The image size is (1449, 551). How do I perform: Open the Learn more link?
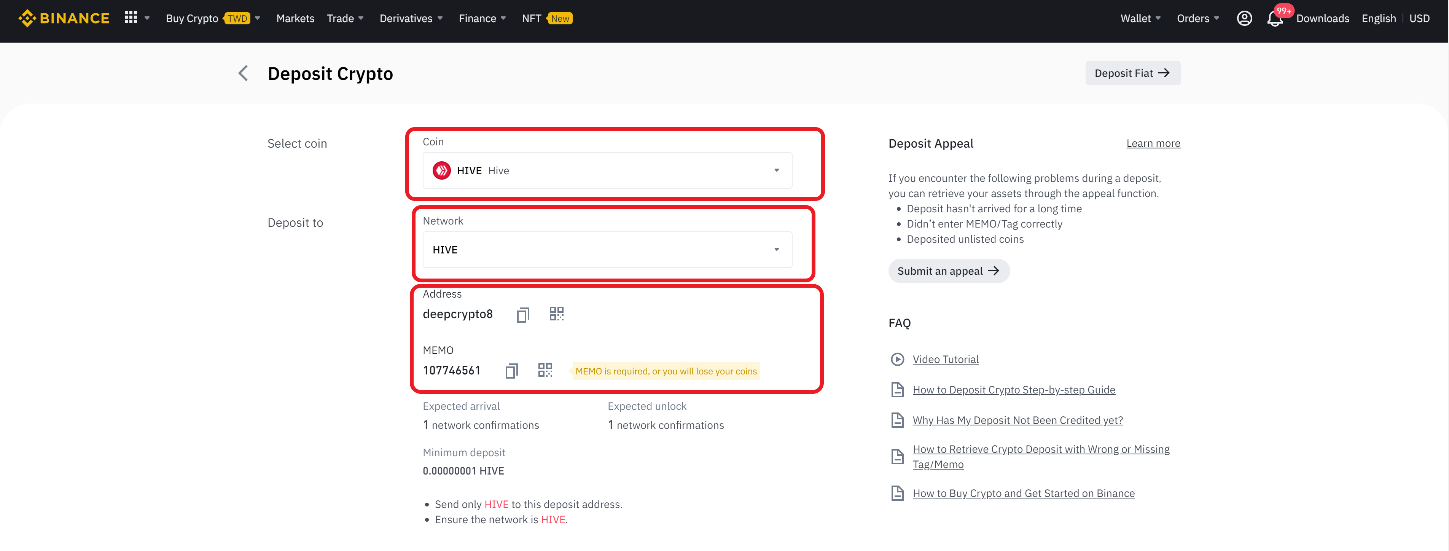1153,143
